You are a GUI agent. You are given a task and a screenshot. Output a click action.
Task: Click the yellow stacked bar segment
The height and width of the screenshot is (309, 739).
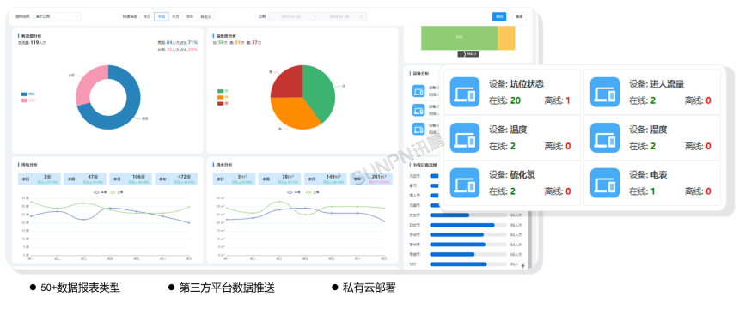click(x=506, y=38)
